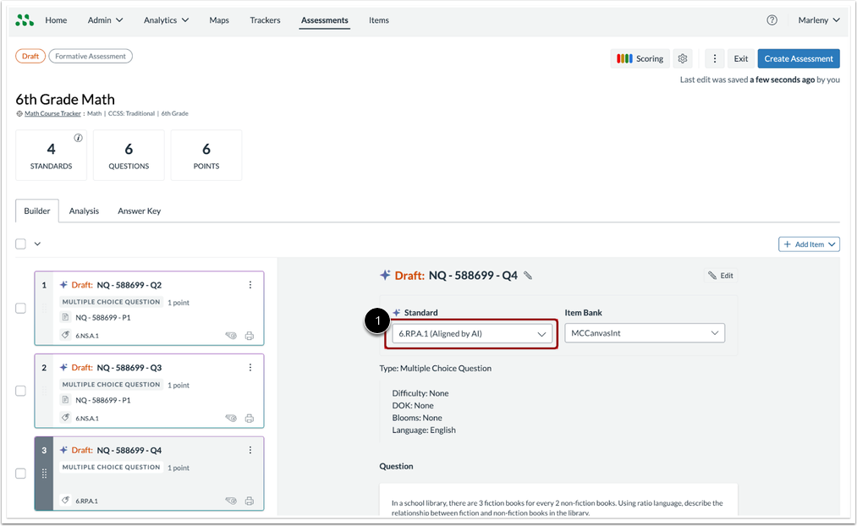The image size is (857, 526).
Task: Click the AI sparkle icon on Q3 card
Action: [64, 368]
